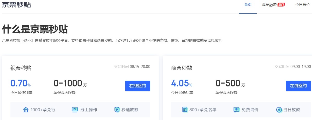Click the 秒速放款 label
The height and width of the screenshot is (120, 312).
[130, 110]
